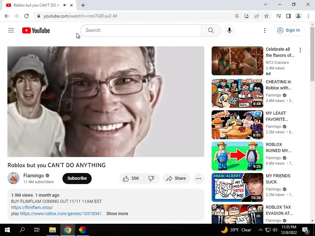Click the main video player

pyautogui.click(x=106, y=101)
